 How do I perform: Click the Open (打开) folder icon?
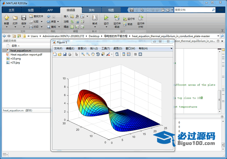point(15,18)
